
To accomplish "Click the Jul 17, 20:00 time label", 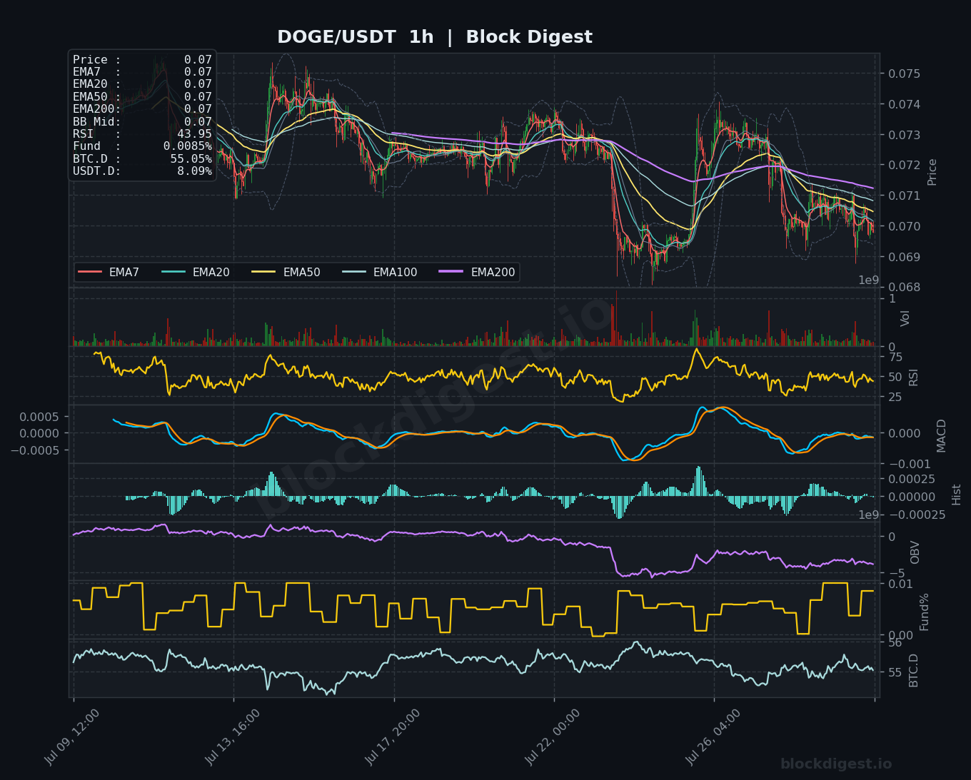I will coord(391,736).
